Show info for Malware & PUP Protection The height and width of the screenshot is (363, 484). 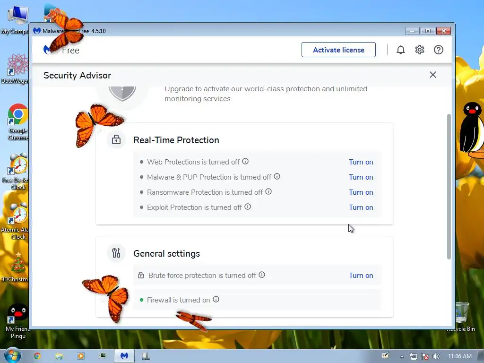pos(277,176)
